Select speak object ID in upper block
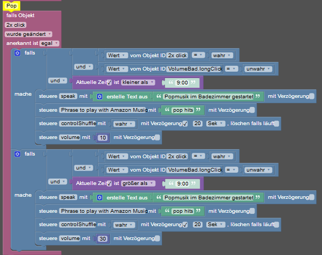 (68, 96)
